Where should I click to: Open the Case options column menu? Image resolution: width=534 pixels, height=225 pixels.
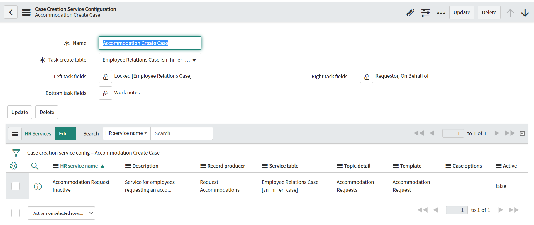click(448, 166)
